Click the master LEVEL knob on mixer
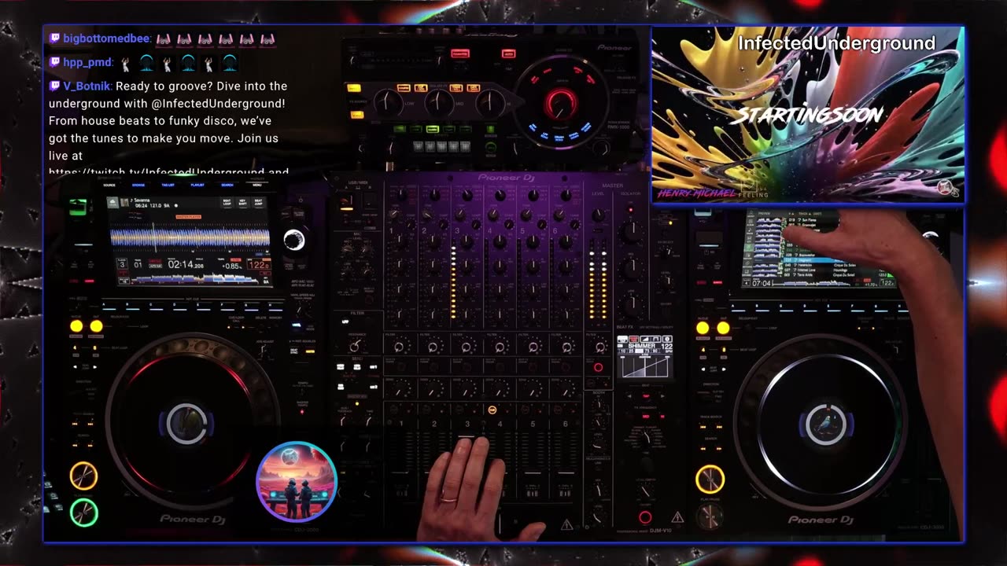 pyautogui.click(x=598, y=215)
